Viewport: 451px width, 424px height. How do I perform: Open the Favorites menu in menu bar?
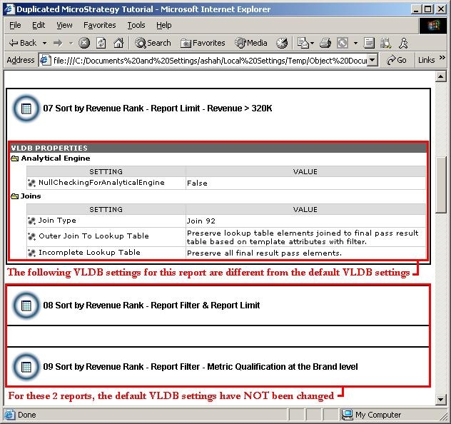pos(99,25)
